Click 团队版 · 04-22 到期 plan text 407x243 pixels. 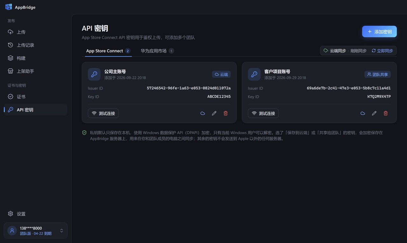[x=36, y=233]
